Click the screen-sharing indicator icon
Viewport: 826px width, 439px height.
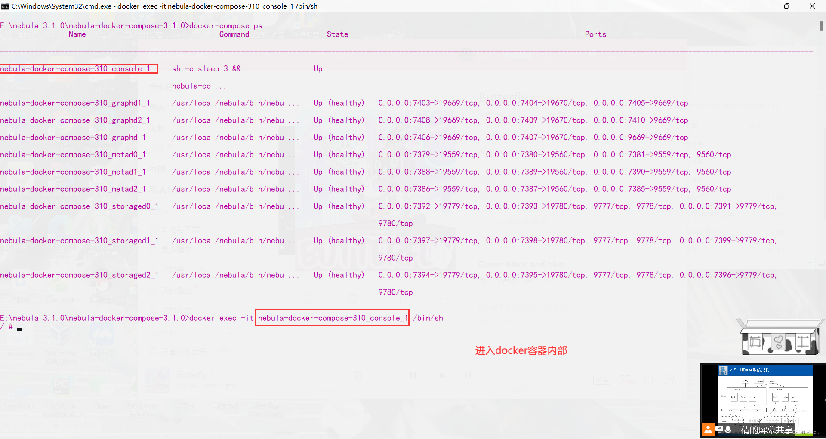point(719,429)
